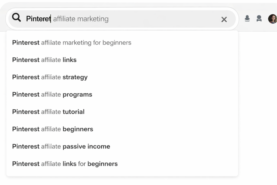This screenshot has height=185, width=277.
Task: Click the bold word 'programs' in suggestions
Action: point(77,95)
